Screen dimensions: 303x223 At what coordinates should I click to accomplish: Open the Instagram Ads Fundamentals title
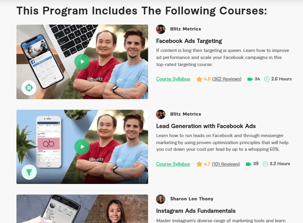click(196, 211)
